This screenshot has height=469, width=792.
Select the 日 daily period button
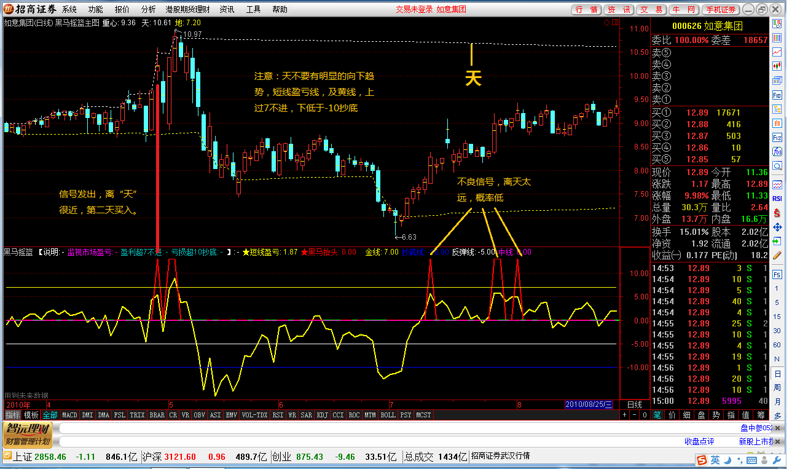click(777, 374)
